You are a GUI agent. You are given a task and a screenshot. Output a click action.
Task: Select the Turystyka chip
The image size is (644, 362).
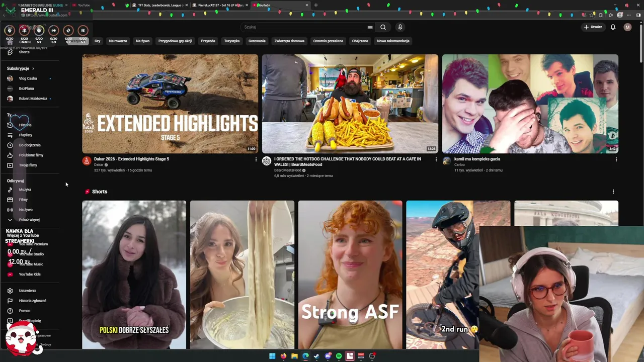coord(232,41)
